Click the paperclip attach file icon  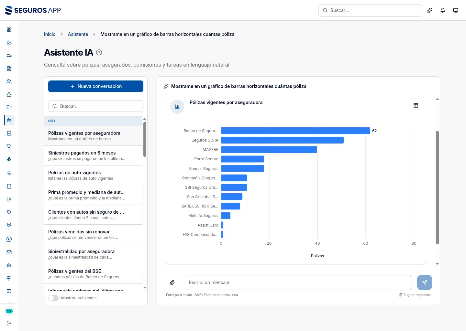[172, 283]
